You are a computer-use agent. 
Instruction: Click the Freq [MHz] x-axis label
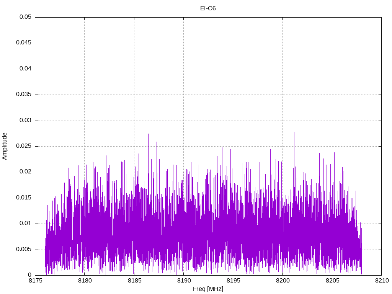point(208,289)
